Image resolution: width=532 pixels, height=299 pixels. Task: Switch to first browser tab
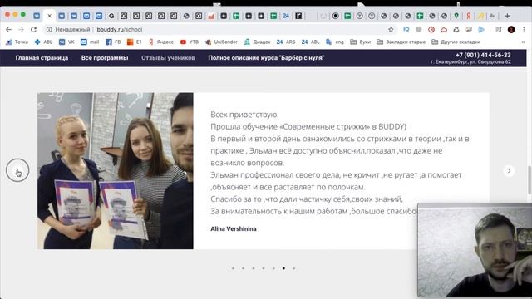[37, 16]
